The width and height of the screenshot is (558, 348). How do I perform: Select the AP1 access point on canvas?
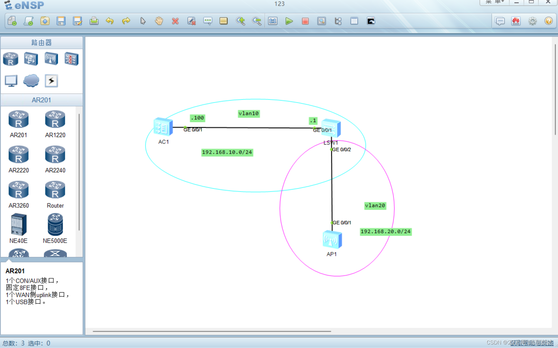[x=332, y=240]
